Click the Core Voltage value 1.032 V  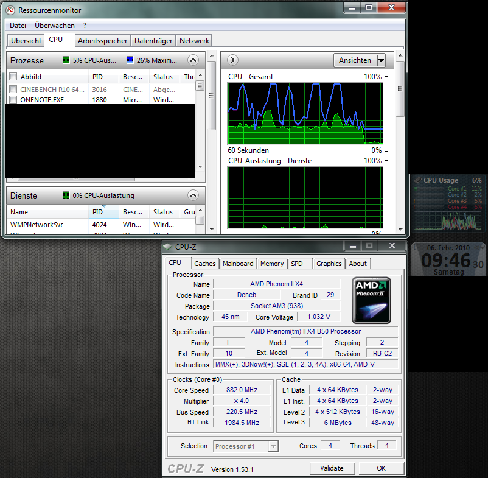(x=319, y=317)
